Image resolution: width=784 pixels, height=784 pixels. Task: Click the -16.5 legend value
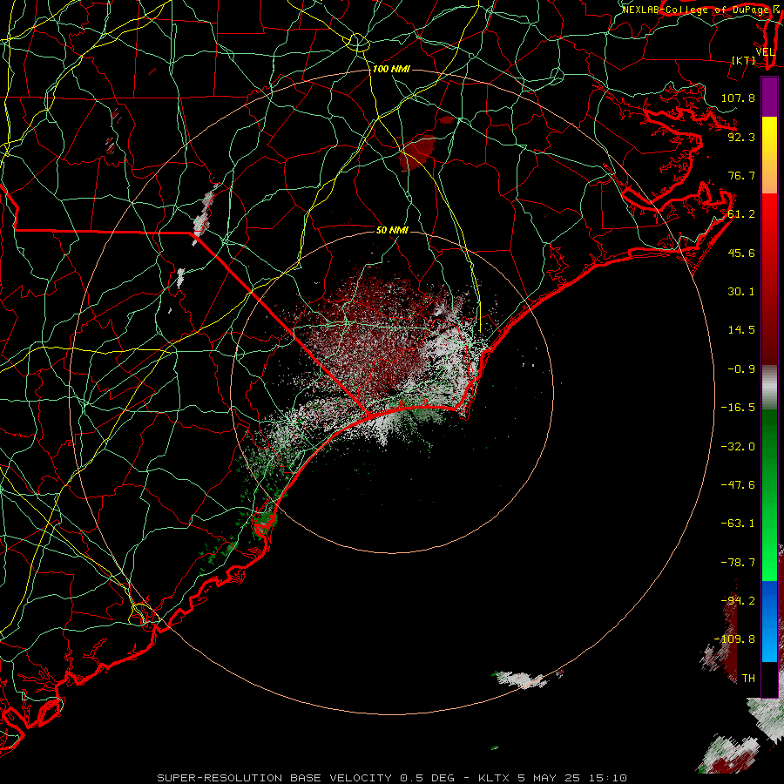point(738,408)
